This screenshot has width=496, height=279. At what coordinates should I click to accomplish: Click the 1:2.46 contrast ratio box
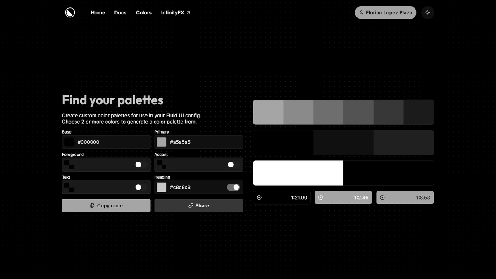[x=343, y=198]
